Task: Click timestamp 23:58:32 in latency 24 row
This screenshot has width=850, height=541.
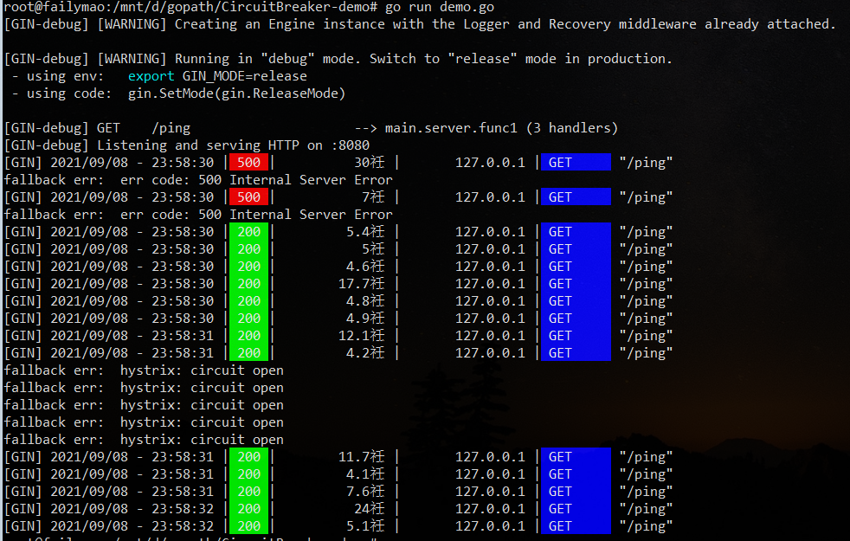Action: point(183,509)
